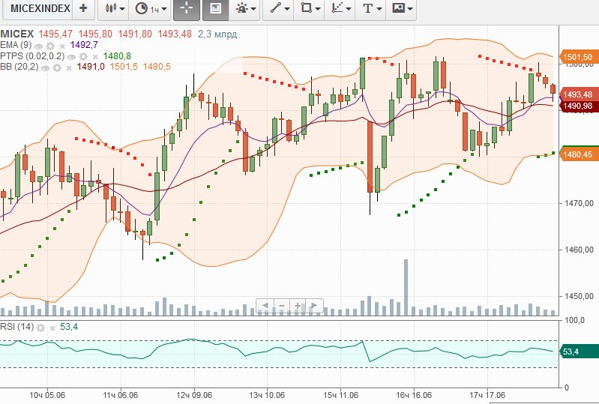Toggle the data window panel icon
Image resolution: width=599 pixels, height=404 pixels.
[x=216, y=9]
